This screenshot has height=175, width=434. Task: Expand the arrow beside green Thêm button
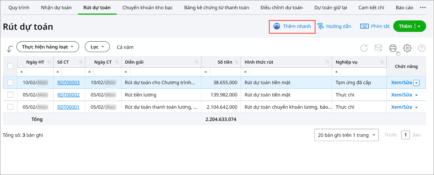419,26
